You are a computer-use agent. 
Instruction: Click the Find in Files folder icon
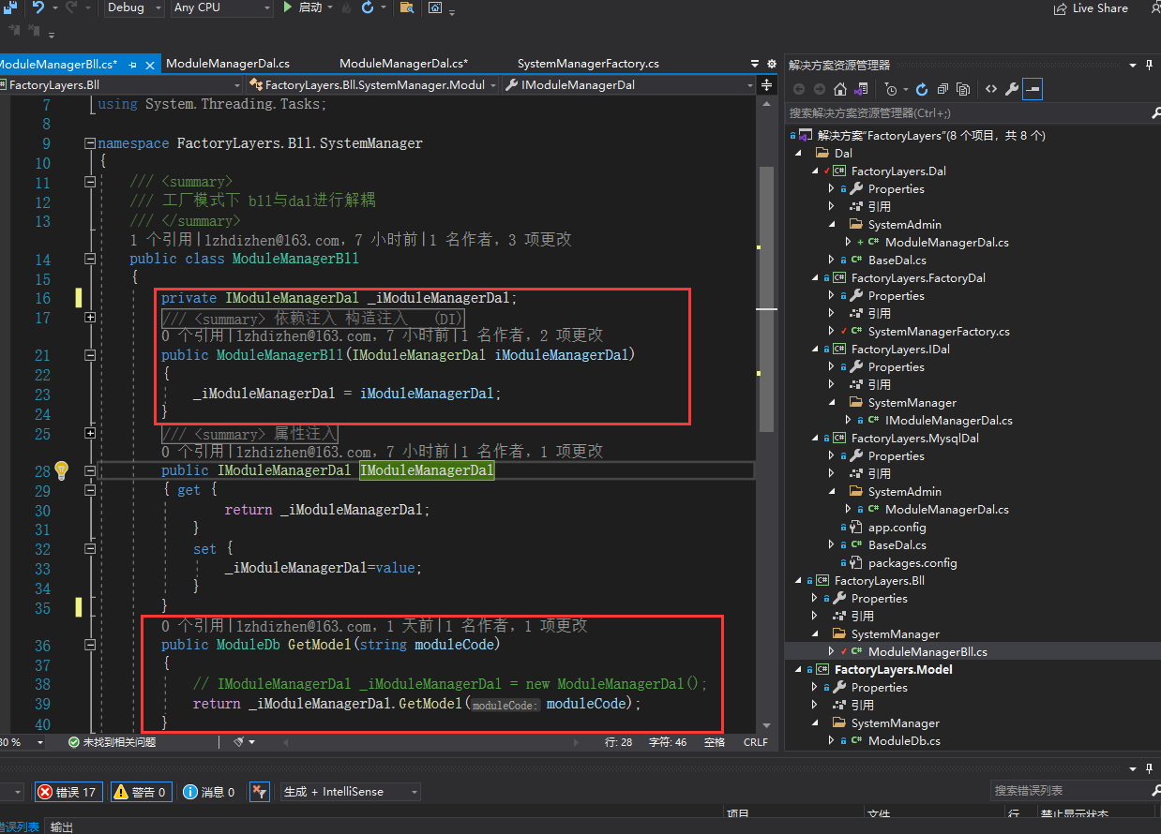406,7
